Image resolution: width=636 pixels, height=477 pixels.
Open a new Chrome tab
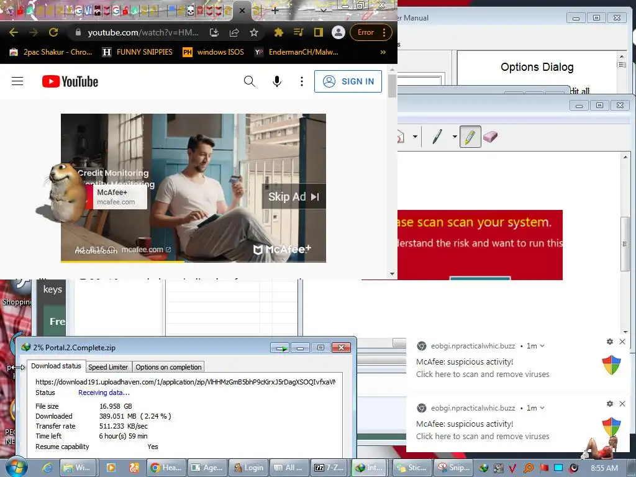[x=275, y=11]
